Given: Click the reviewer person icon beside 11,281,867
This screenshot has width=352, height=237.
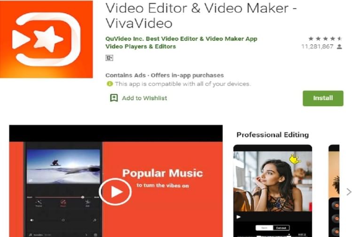Looking at the screenshot, I should tap(339, 47).
